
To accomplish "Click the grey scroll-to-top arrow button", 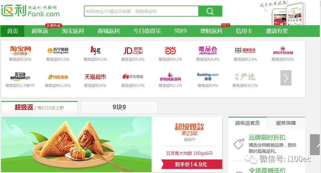I will tap(315, 145).
